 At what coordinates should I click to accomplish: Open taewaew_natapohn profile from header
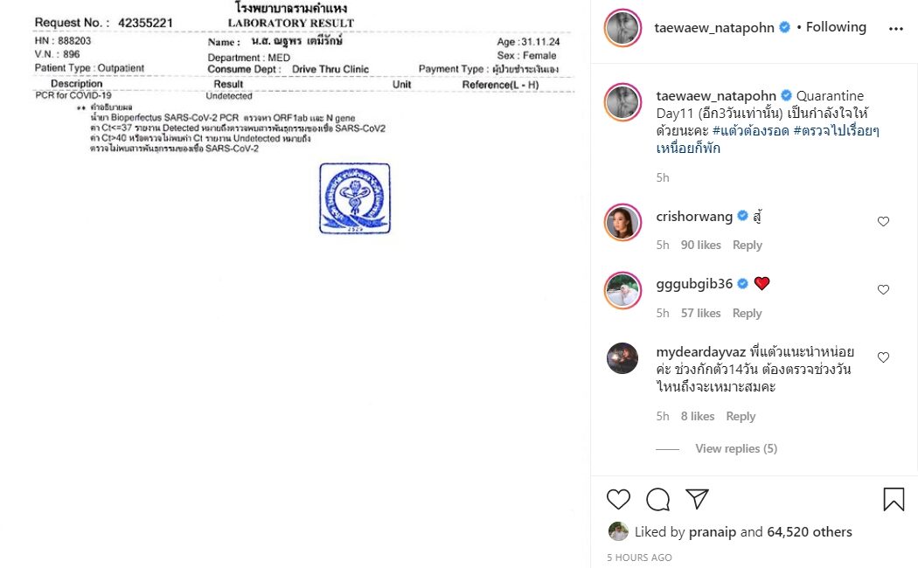point(713,27)
